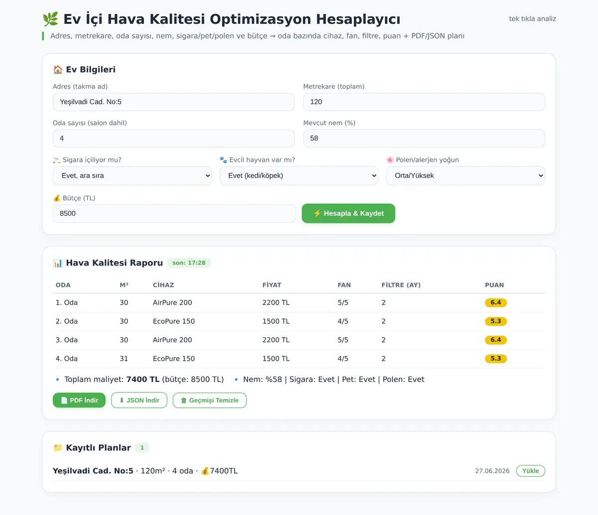Image resolution: width=598 pixels, height=515 pixels.
Task: Click the 'son: 17:28' timestamp badge
Action: [189, 263]
